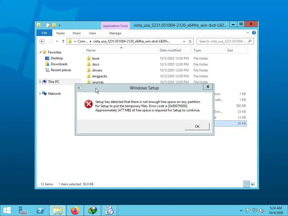The height and width of the screenshot is (216, 288).
Task: Click the Application Tools contextual tab
Action: point(115,26)
